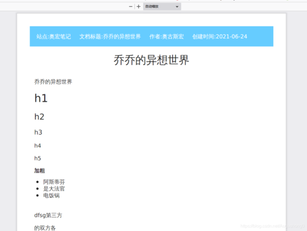Click the h1 heading text
The width and height of the screenshot is (307, 231).
tap(41, 98)
